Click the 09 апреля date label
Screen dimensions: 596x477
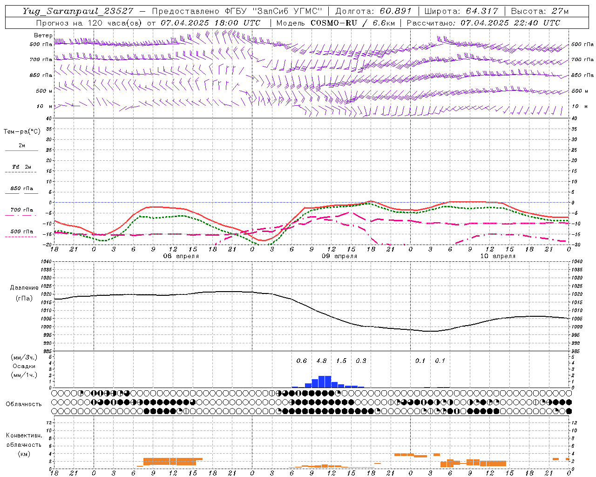click(339, 256)
